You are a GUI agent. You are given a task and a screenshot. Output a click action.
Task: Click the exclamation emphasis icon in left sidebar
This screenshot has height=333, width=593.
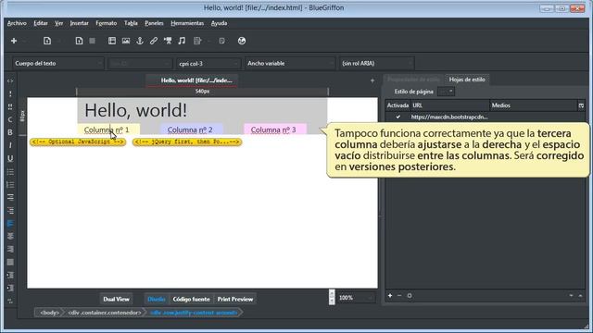click(10, 93)
